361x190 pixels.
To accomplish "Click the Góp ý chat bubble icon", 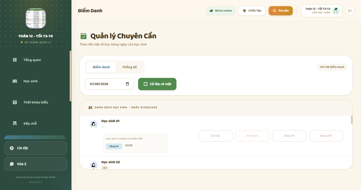I will [x=12, y=164].
